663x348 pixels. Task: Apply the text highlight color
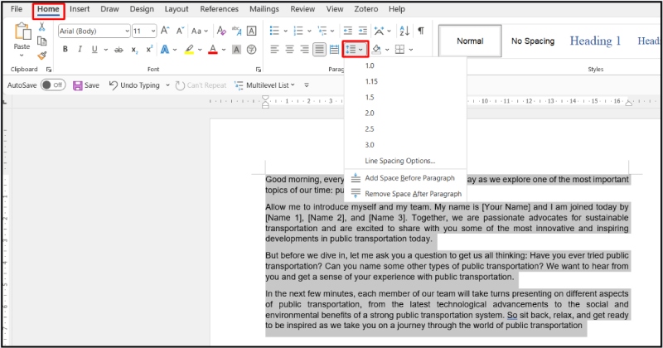189,50
